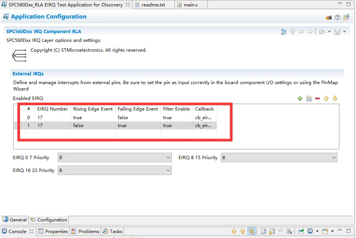Duplicate the selected EIRQ row

pos(309,98)
